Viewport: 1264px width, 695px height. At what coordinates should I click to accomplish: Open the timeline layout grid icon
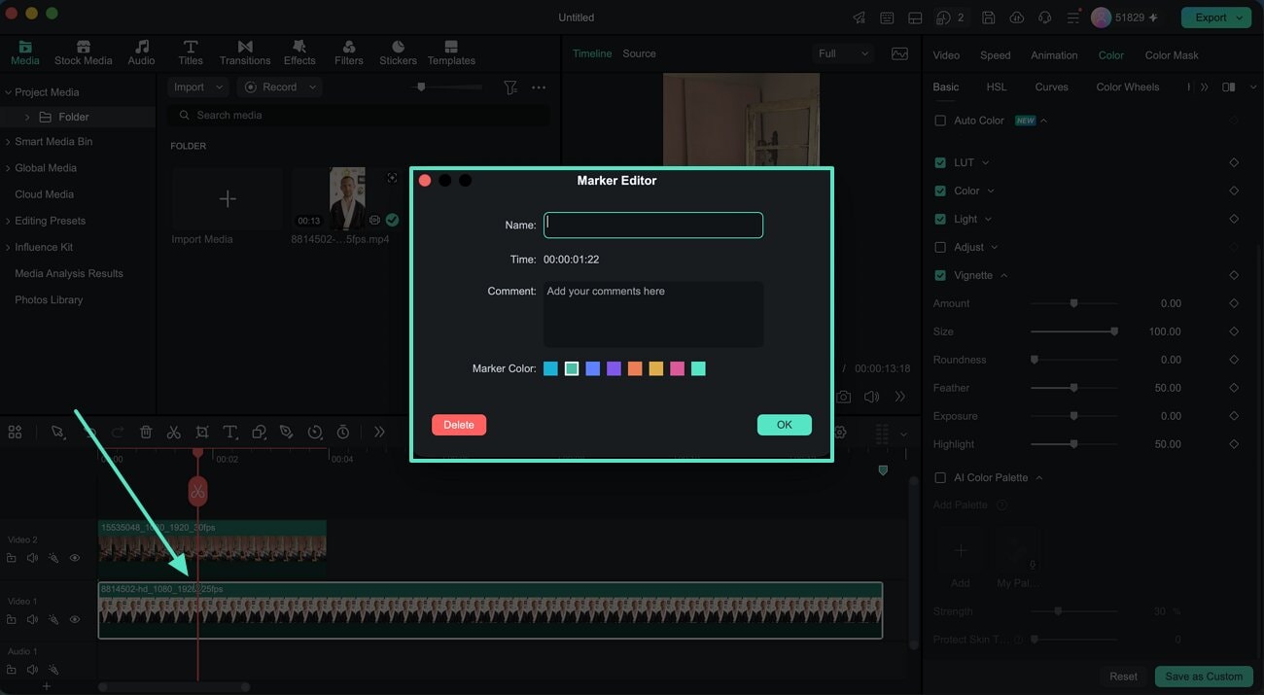pos(15,432)
